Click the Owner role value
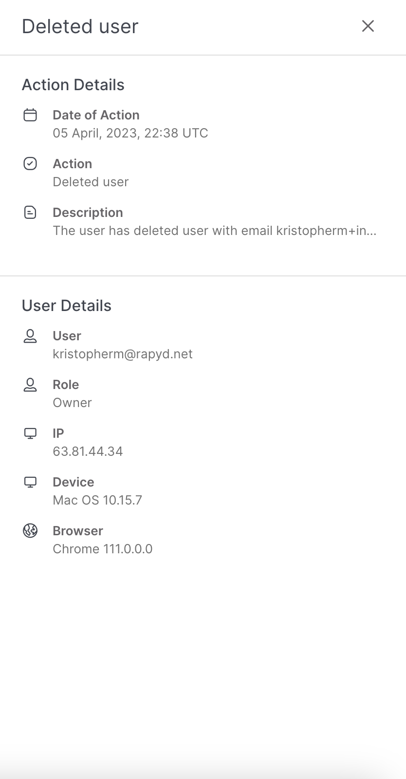Image resolution: width=406 pixels, height=779 pixels. 72,403
